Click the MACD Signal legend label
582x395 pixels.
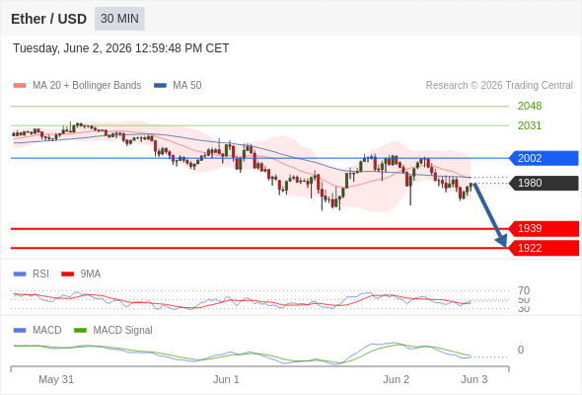tap(123, 330)
